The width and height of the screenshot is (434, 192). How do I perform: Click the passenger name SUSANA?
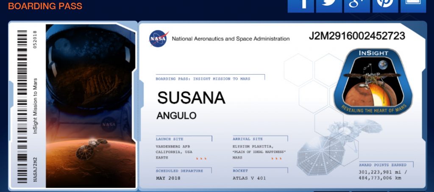191,98
